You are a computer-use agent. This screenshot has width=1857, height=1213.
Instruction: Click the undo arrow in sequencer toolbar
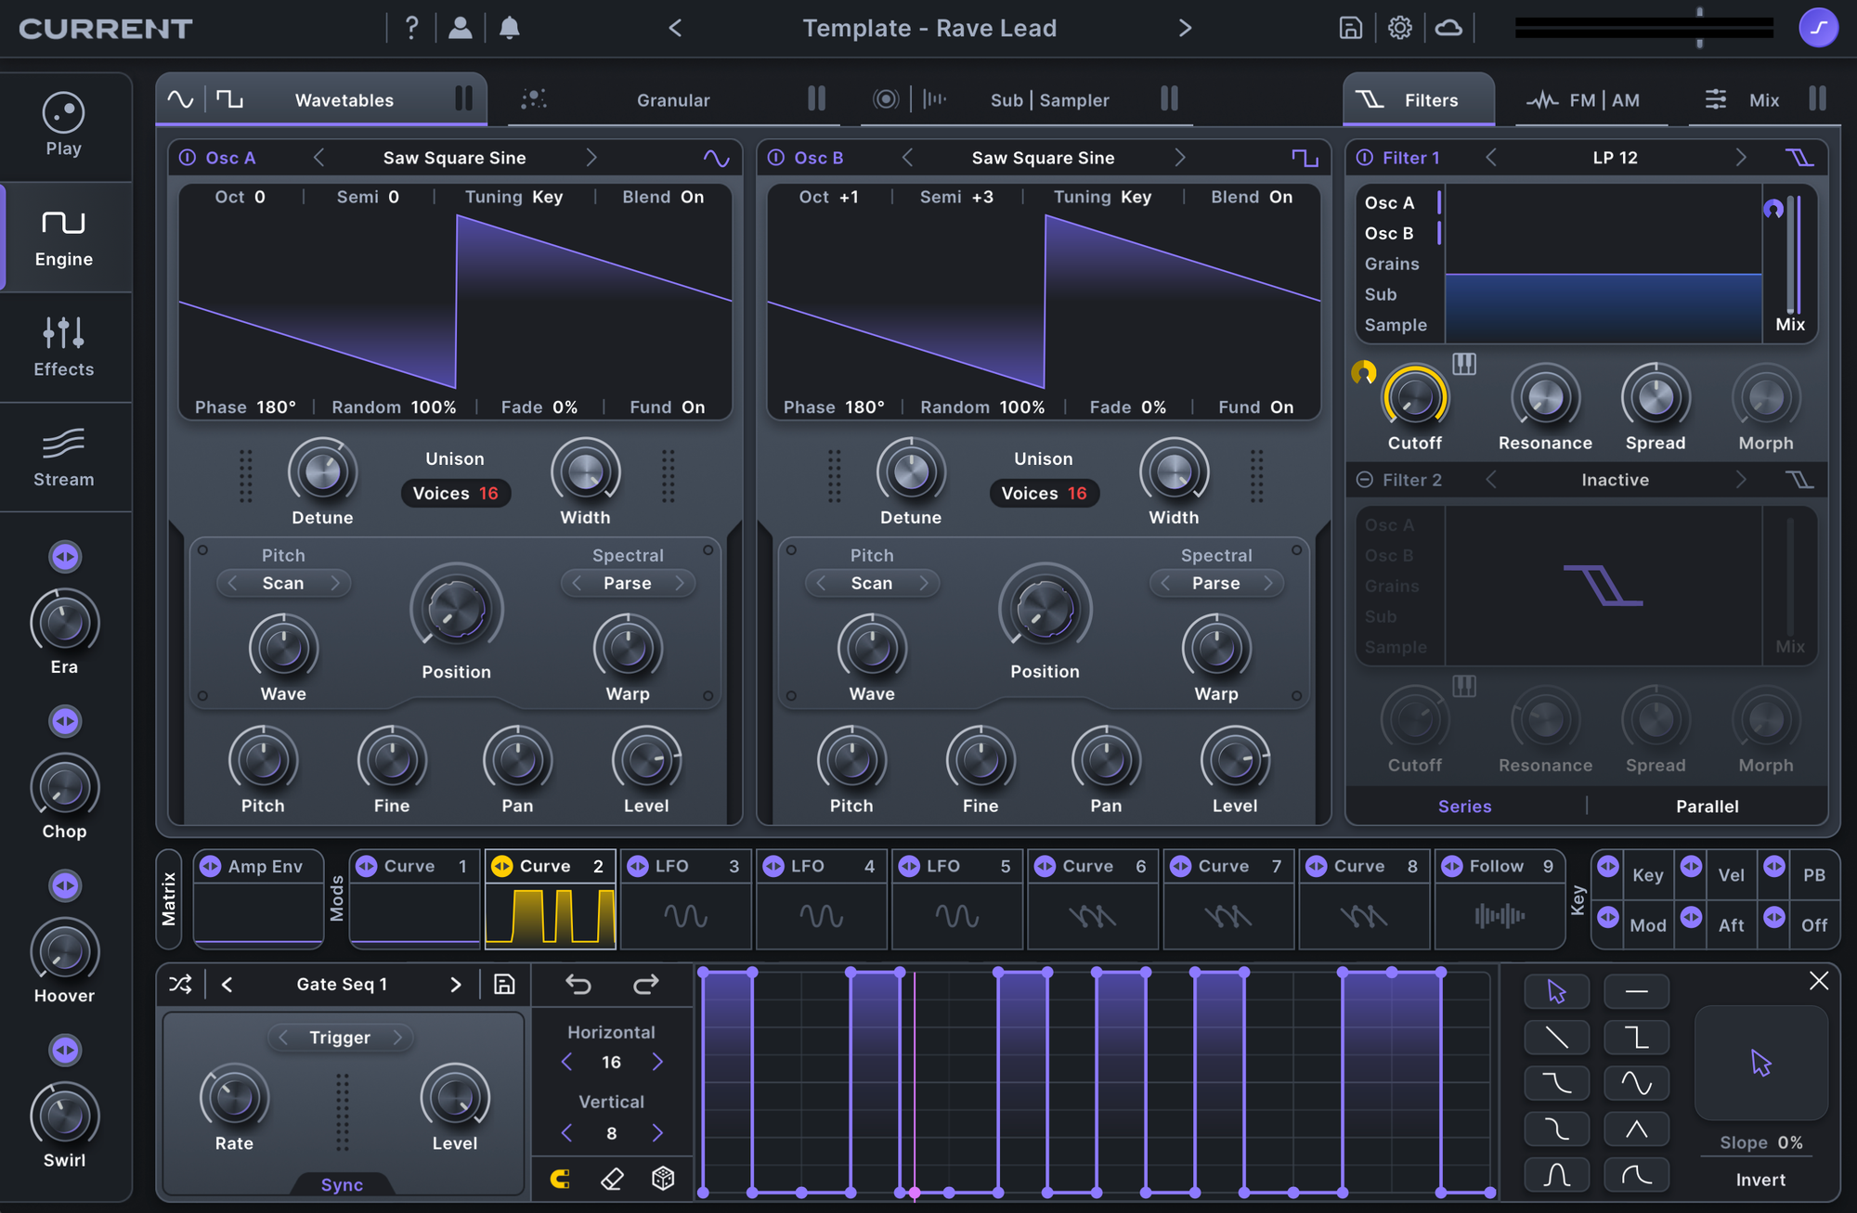click(578, 984)
